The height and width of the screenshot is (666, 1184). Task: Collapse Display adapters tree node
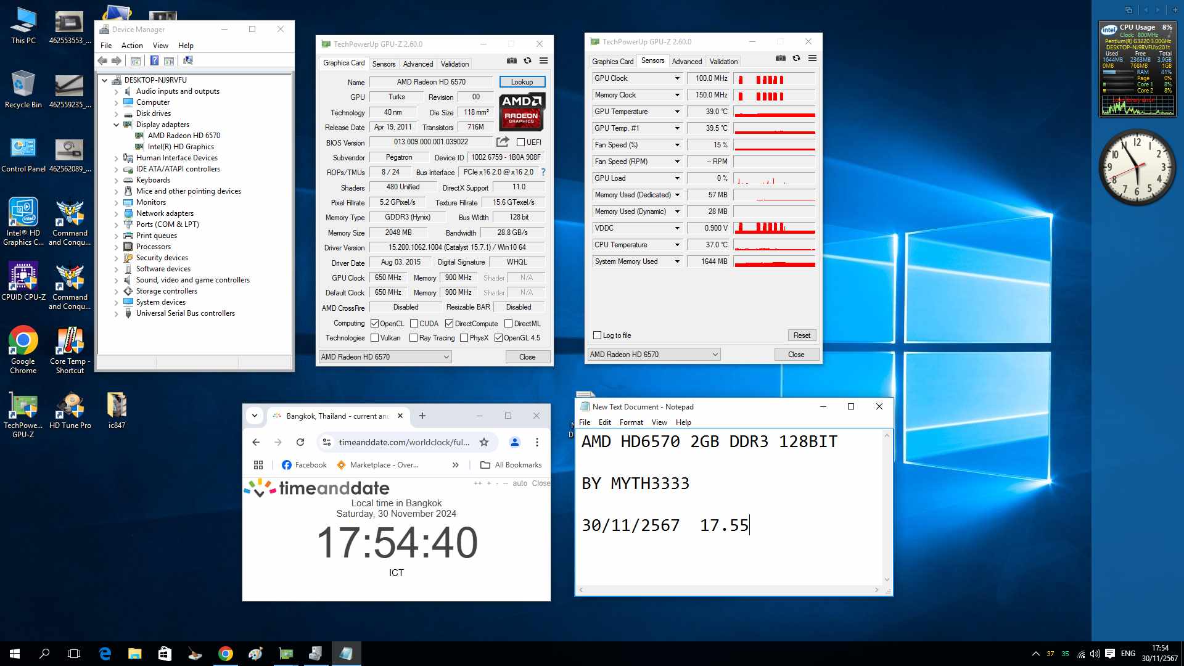(116, 125)
